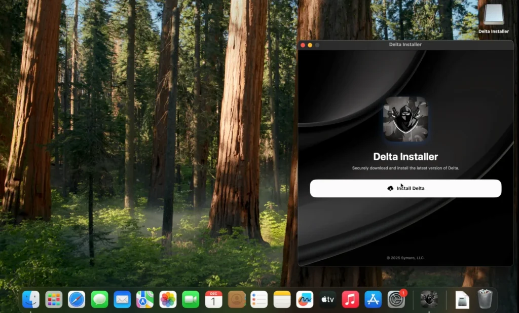Image resolution: width=519 pixels, height=313 pixels.
Task: Click the Delta ninja app logo
Action: pyautogui.click(x=405, y=119)
